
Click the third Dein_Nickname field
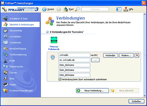tap(74, 75)
